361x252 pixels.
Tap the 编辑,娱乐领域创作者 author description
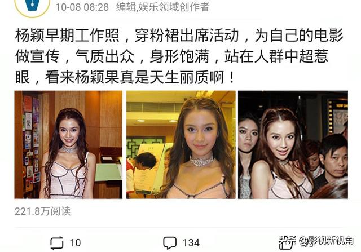(x=162, y=7)
